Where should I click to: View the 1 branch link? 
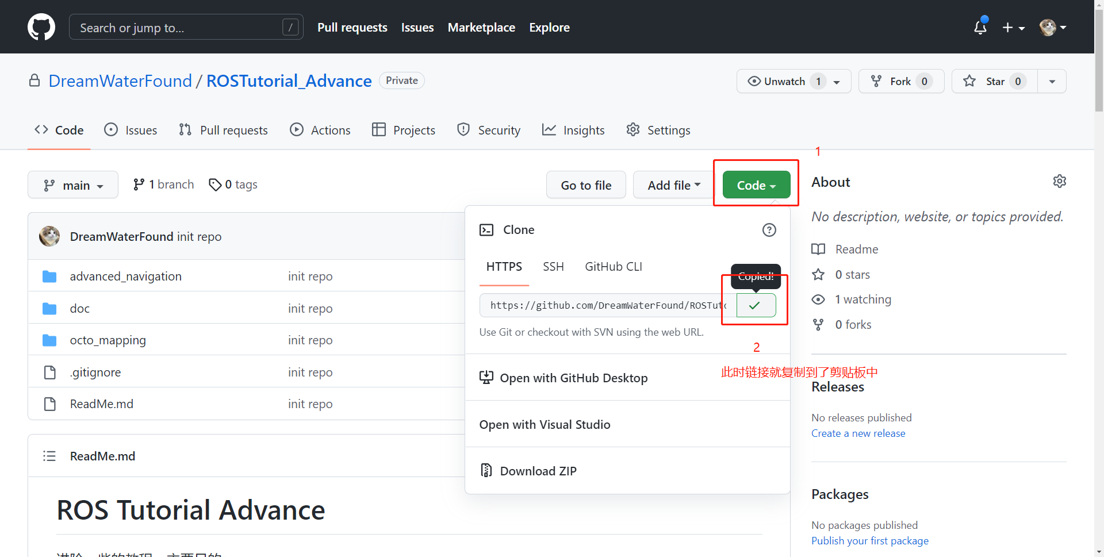[163, 185]
